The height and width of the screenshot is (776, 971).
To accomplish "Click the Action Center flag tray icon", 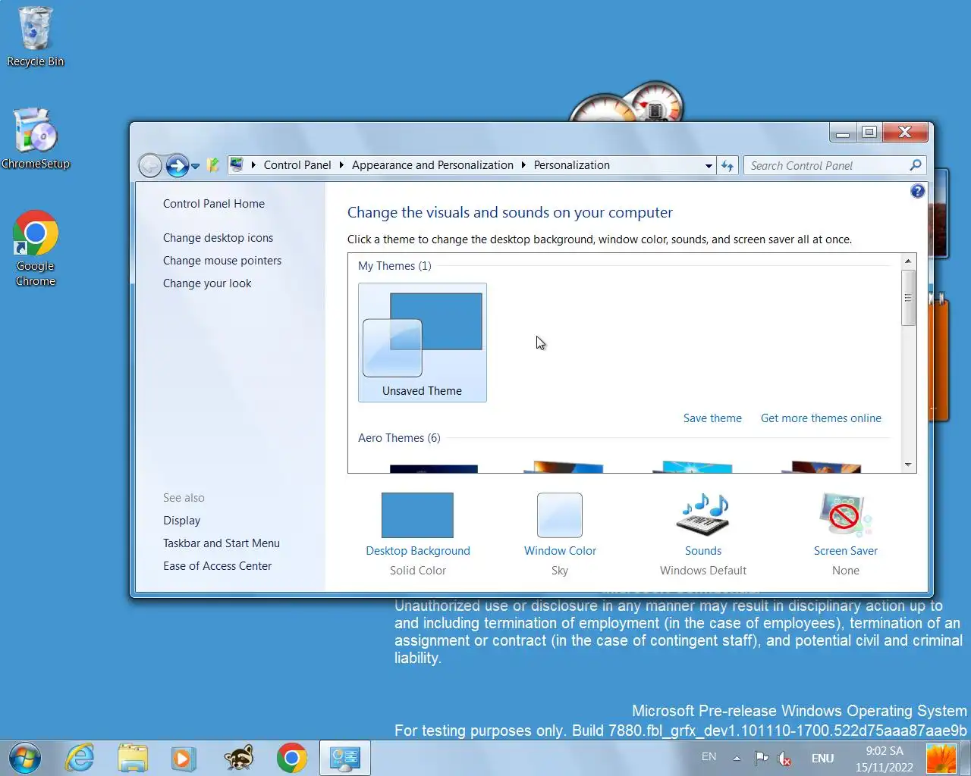I will tap(761, 758).
